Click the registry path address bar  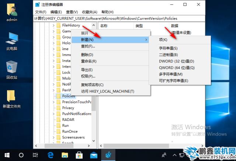click(119, 18)
